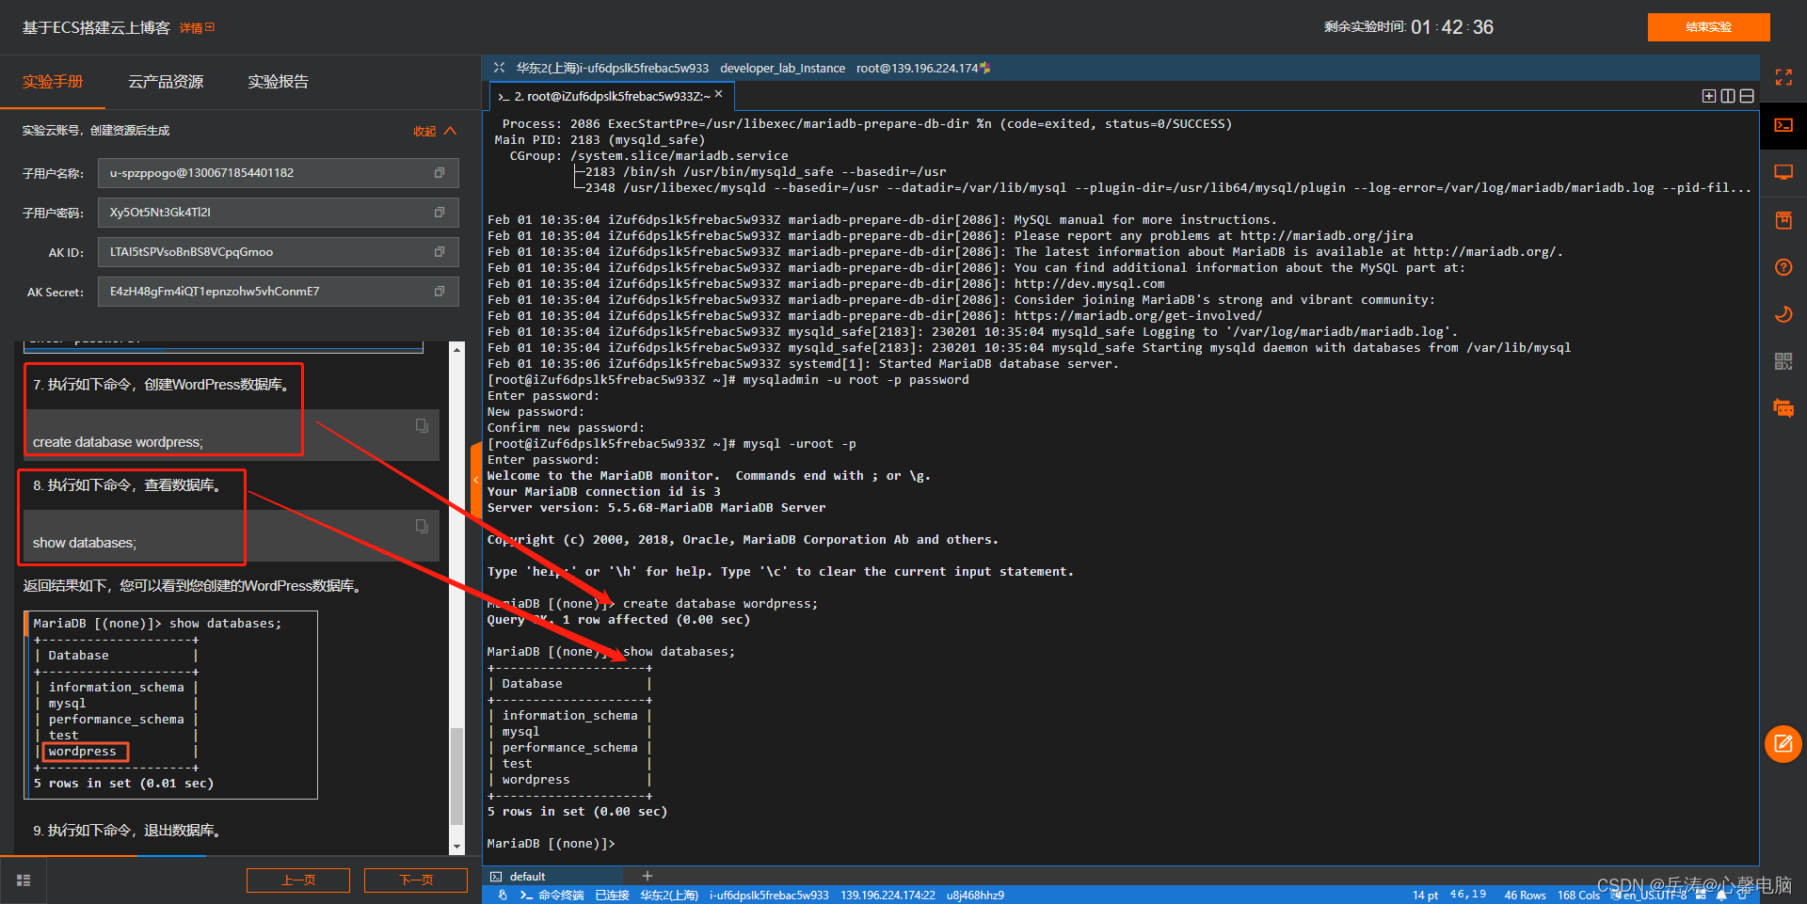Viewport: 1807px width, 904px height.
Task: Open the 详情 details link
Action: click(x=197, y=28)
